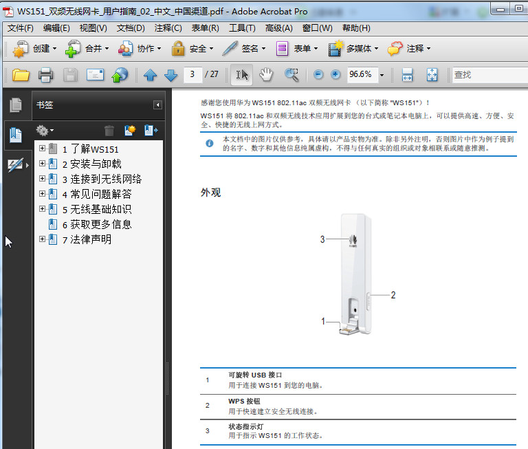
Task: Open the 签名 dropdown
Action: click(244, 49)
